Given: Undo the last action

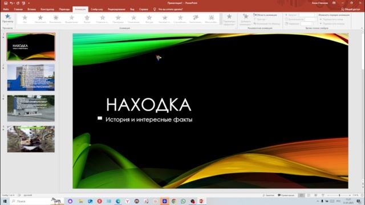Looking at the screenshot, I should (x=11, y=3).
